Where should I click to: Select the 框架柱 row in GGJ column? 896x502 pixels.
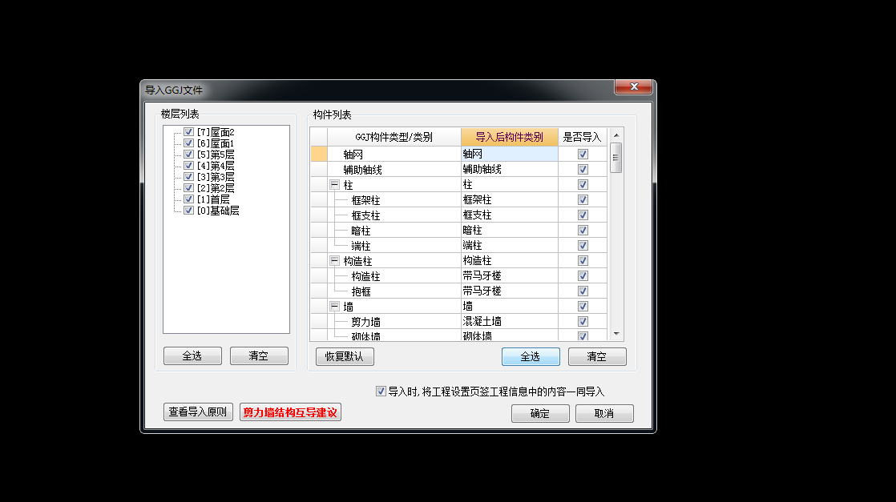(394, 200)
